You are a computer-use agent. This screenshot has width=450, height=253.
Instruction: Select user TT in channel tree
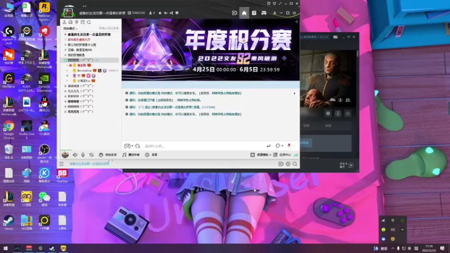point(79,76)
